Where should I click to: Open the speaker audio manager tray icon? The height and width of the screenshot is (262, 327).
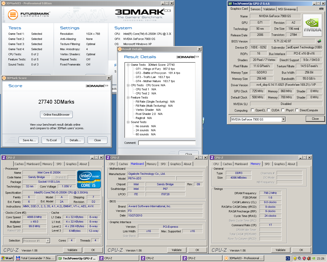point(299,258)
